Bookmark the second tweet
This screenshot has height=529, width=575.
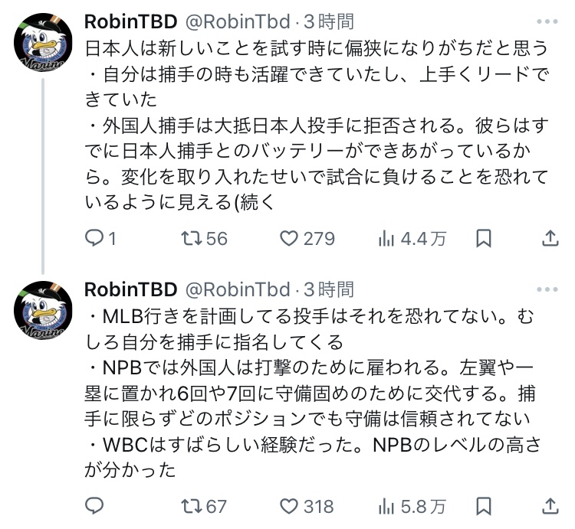click(484, 506)
